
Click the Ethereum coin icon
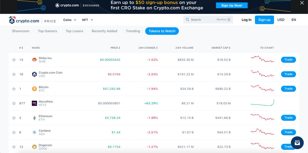point(34,118)
